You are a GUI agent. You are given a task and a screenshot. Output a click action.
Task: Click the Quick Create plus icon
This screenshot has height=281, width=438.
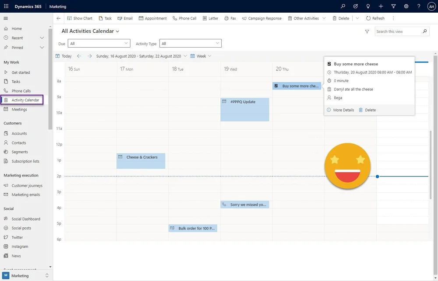381,6
